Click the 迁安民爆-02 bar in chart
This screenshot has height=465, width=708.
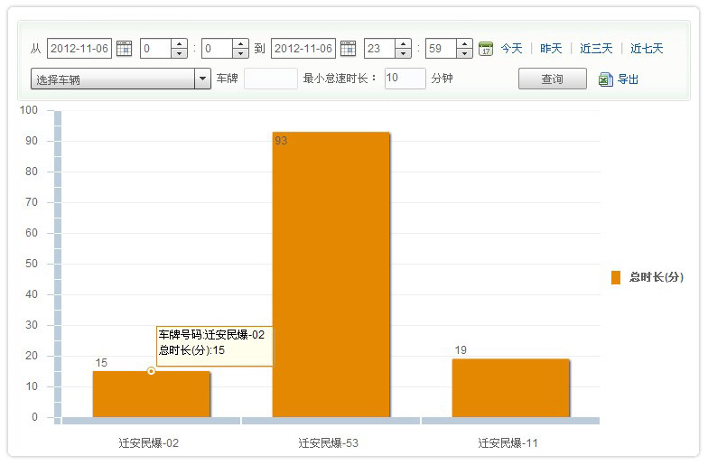(x=152, y=394)
